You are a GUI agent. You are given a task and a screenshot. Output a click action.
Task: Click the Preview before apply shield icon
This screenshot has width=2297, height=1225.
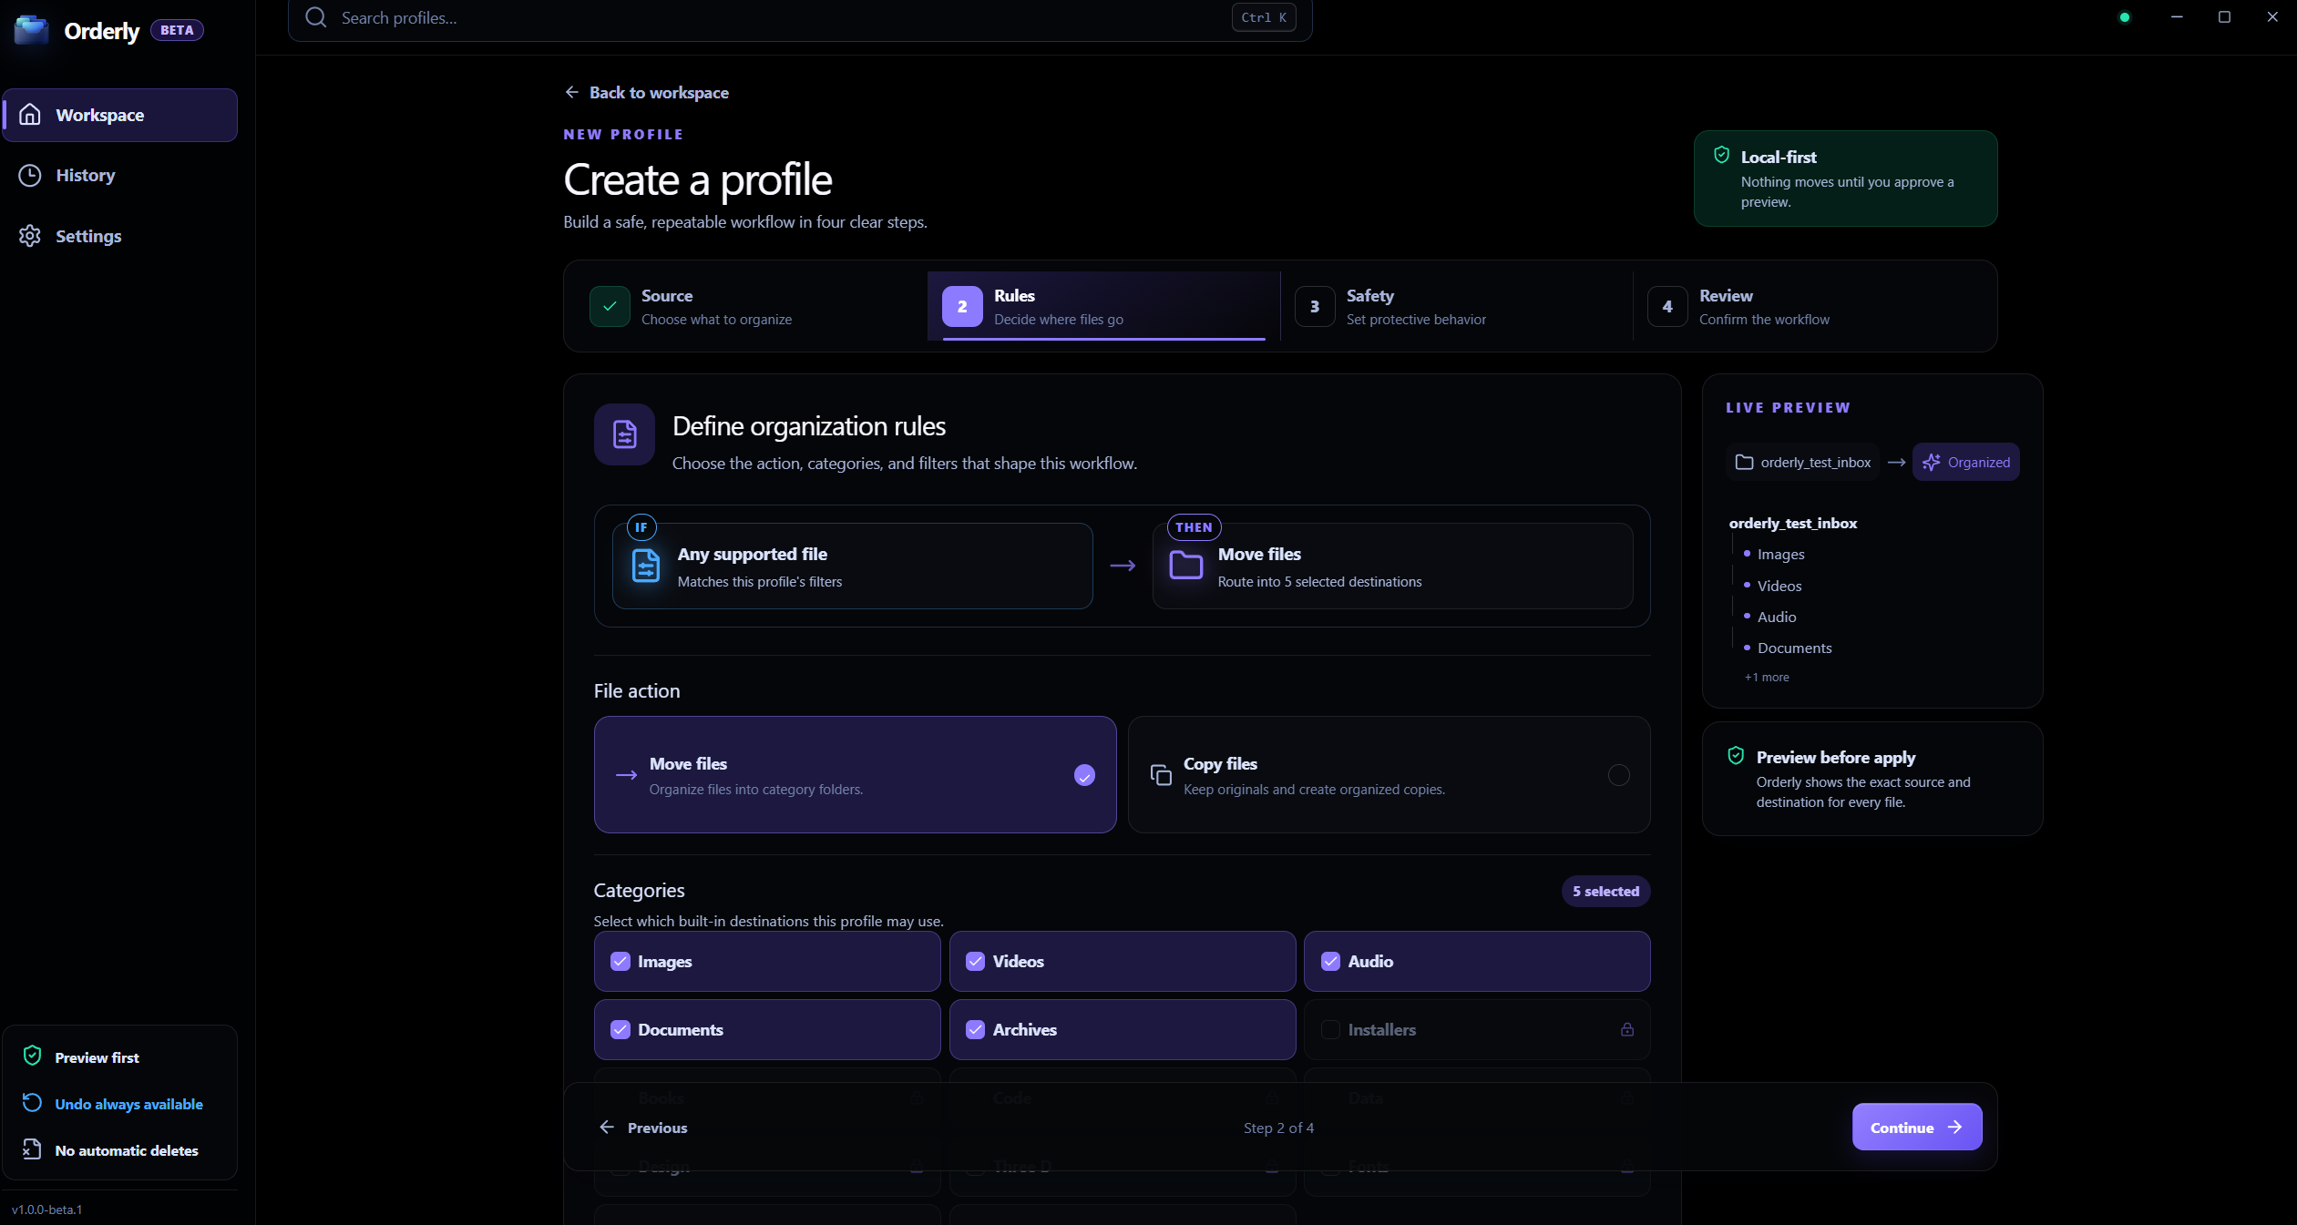point(1736,756)
